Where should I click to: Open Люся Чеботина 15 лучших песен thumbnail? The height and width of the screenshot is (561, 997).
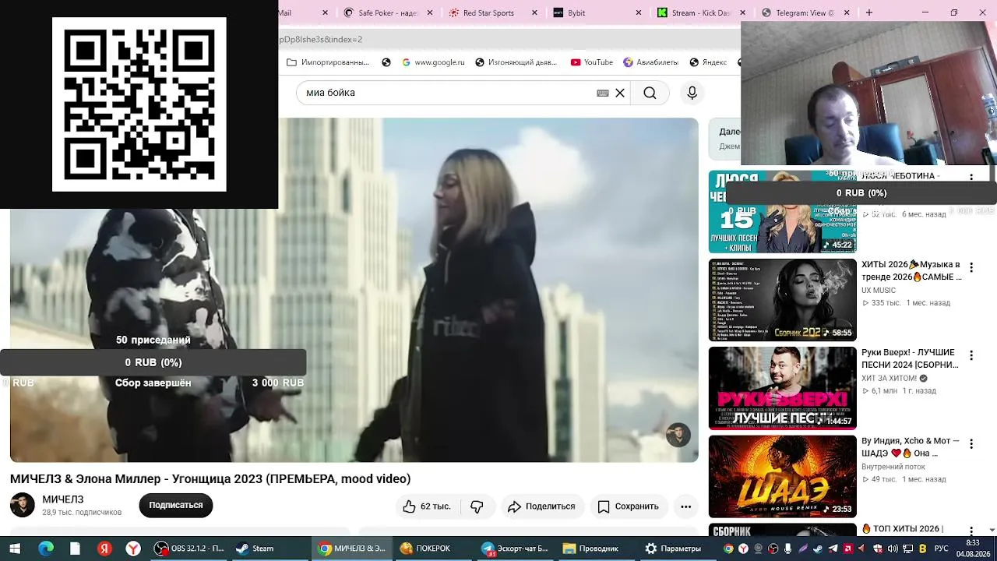pyautogui.click(x=782, y=212)
